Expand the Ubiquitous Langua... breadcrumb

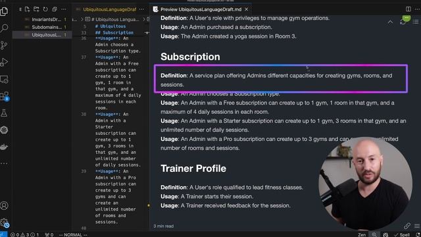tap(115, 19)
